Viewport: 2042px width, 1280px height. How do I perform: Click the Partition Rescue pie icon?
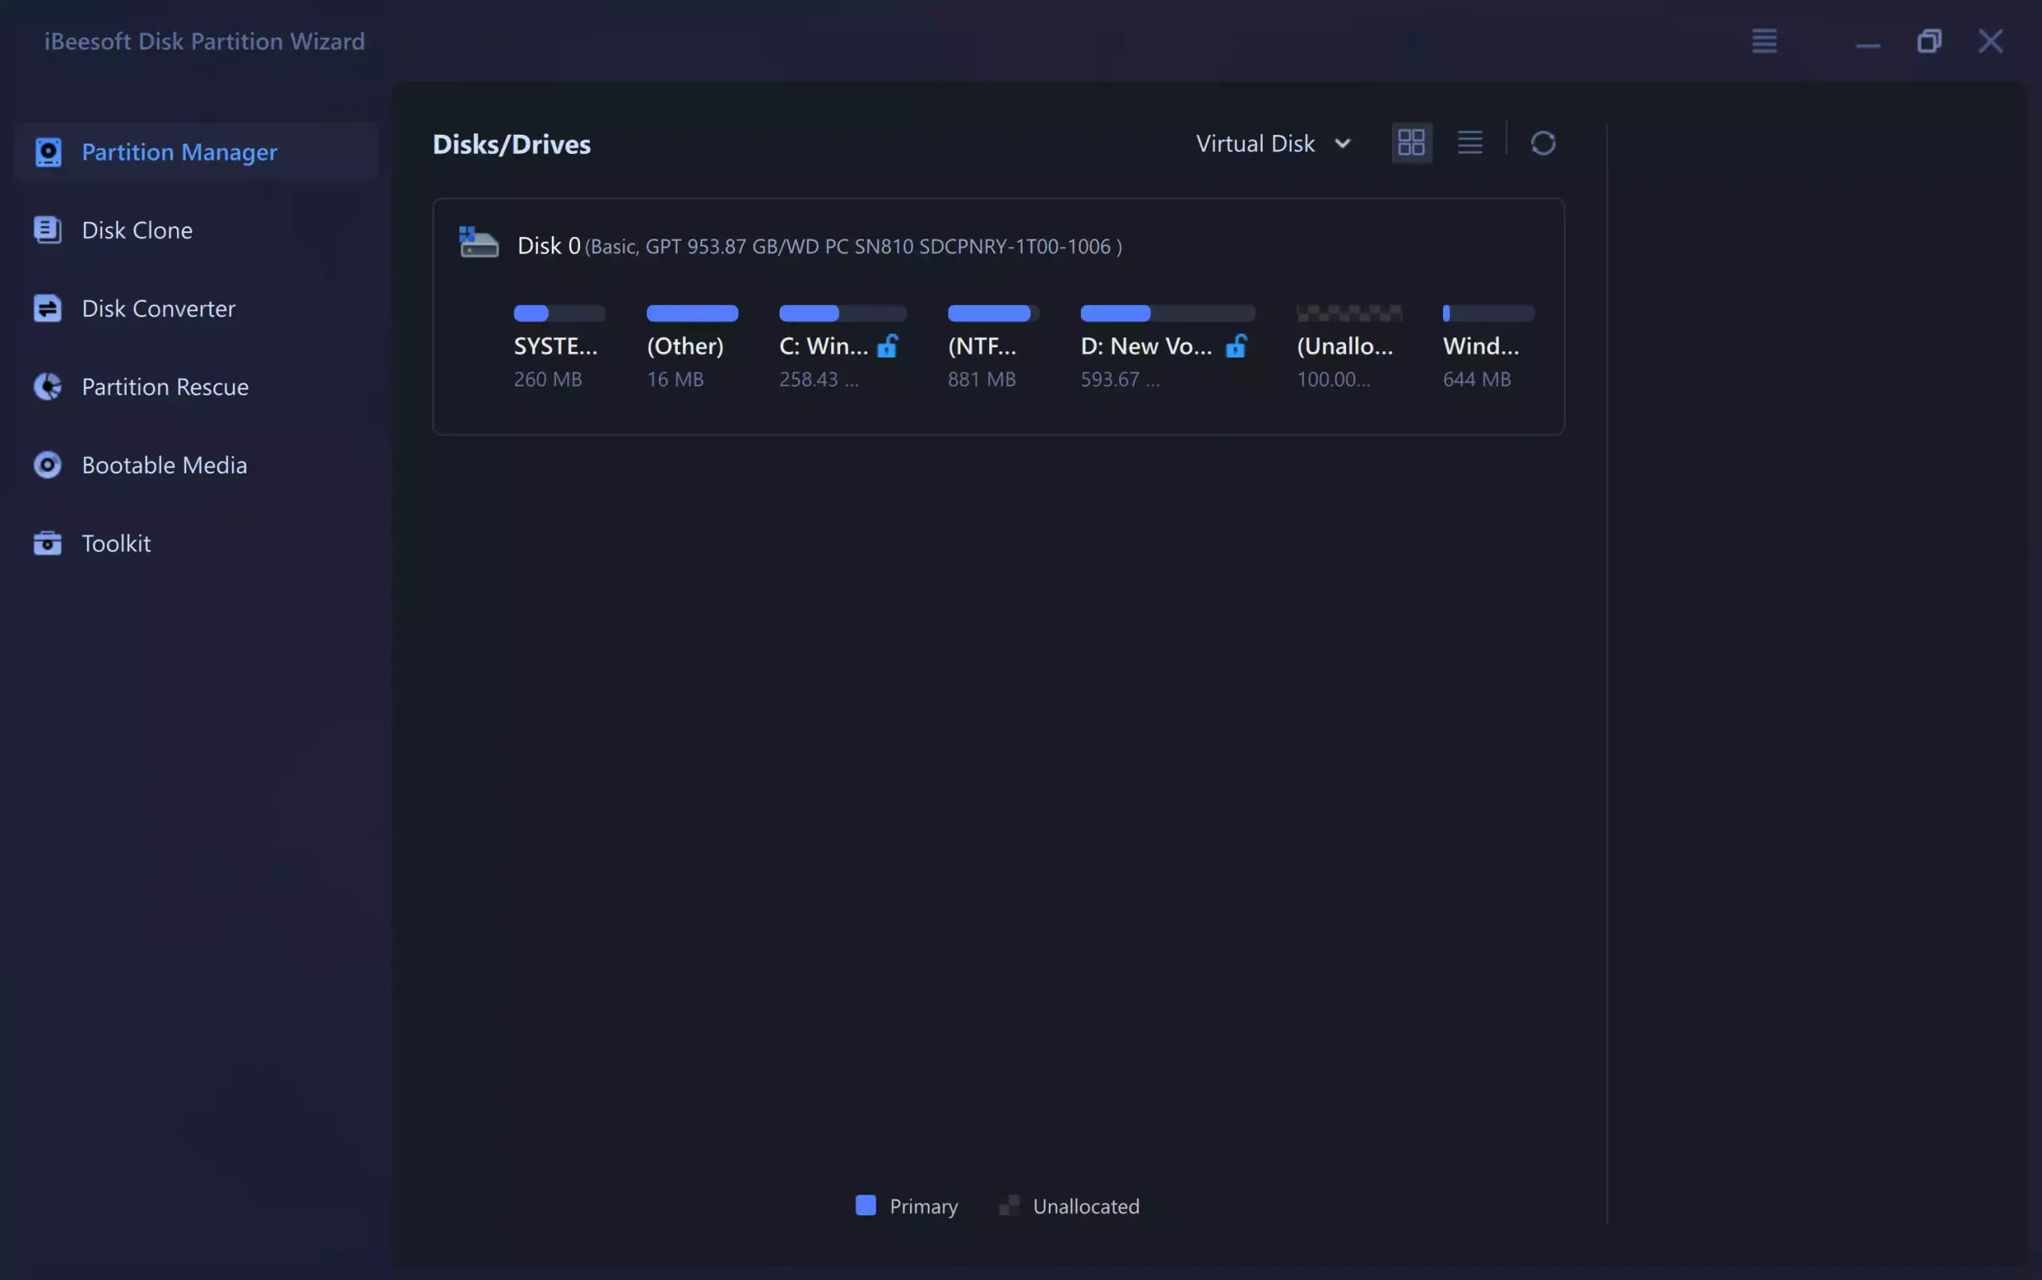(48, 387)
